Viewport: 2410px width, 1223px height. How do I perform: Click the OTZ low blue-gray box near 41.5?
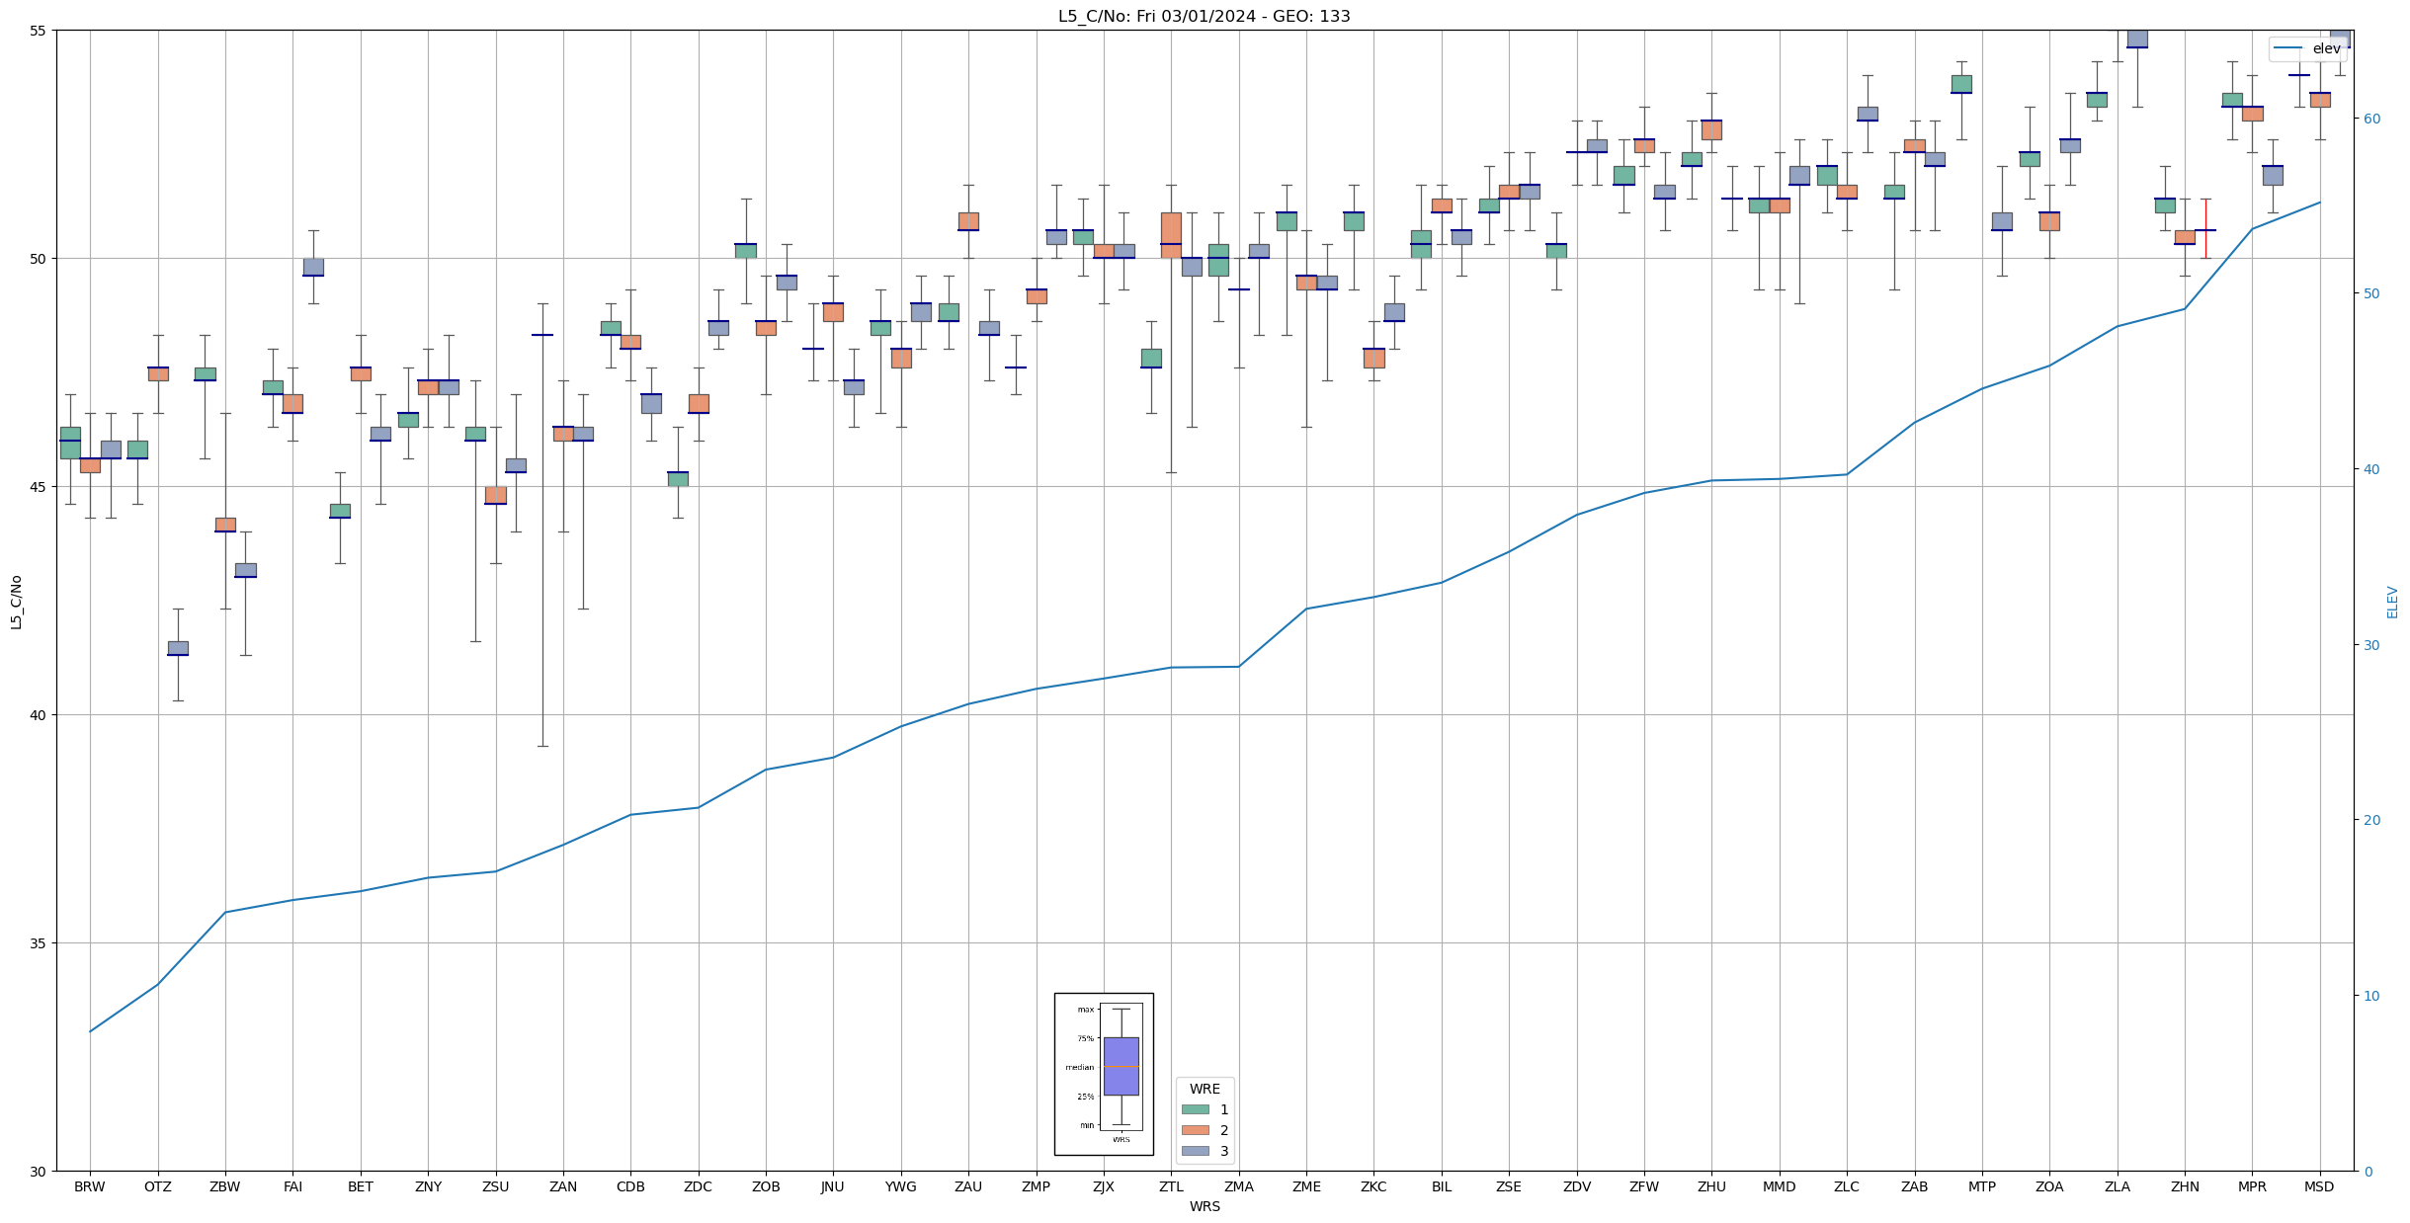click(178, 648)
